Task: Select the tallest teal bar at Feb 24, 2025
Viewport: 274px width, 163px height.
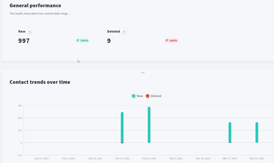Action: [x=149, y=125]
